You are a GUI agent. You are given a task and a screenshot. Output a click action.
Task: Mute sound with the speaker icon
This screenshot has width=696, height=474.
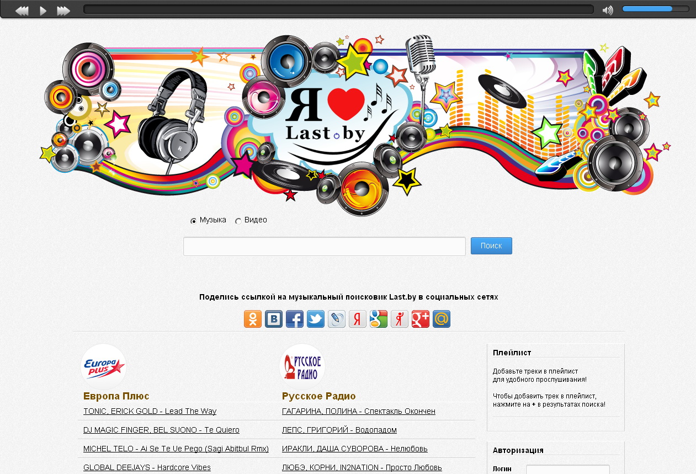click(608, 10)
